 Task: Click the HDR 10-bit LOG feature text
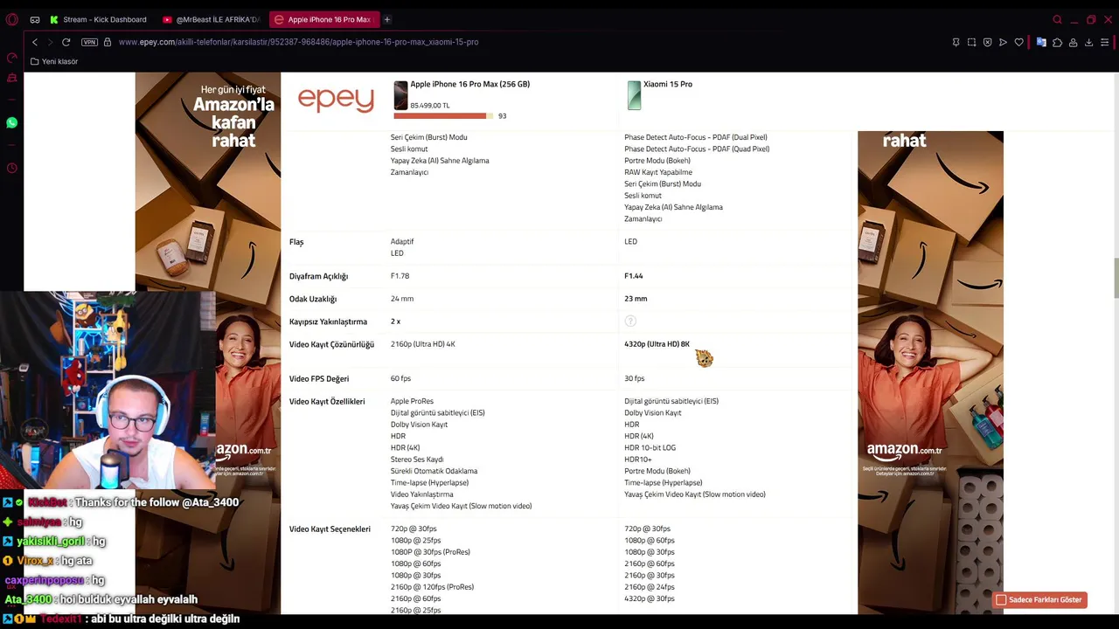click(650, 447)
